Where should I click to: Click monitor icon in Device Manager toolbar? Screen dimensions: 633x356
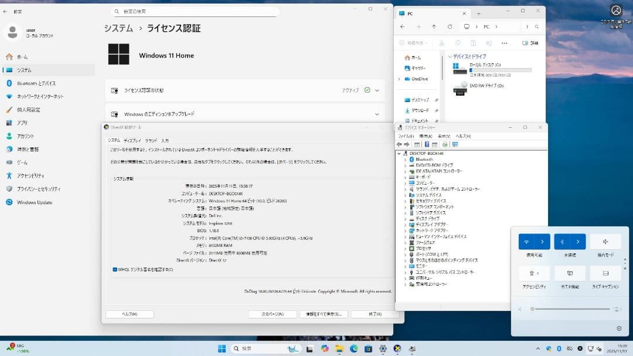[x=455, y=144]
